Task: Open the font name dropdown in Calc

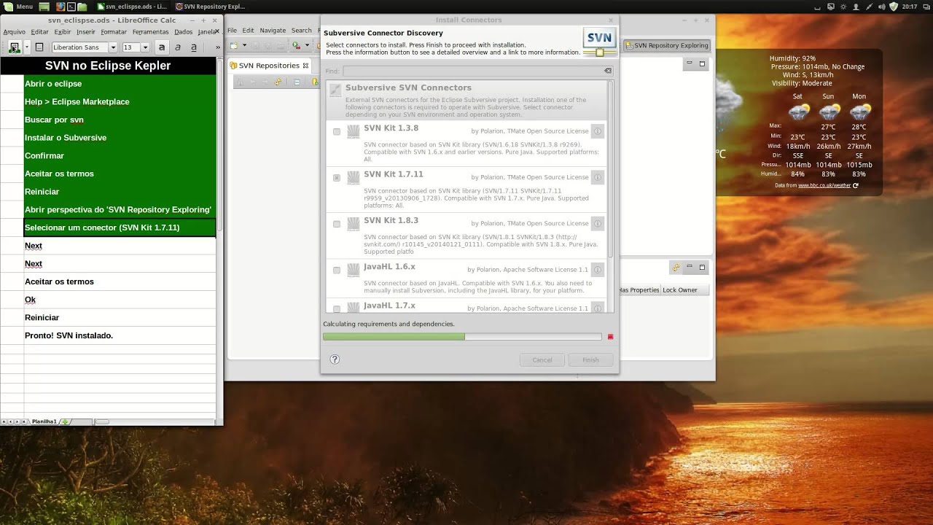Action: [113, 47]
